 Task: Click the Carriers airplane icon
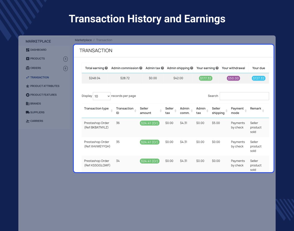[28, 121]
